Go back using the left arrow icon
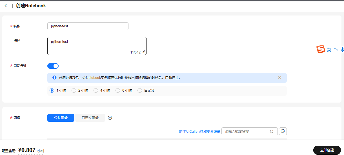Image resolution: width=344 pixels, height=155 pixels. (x=6, y=6)
